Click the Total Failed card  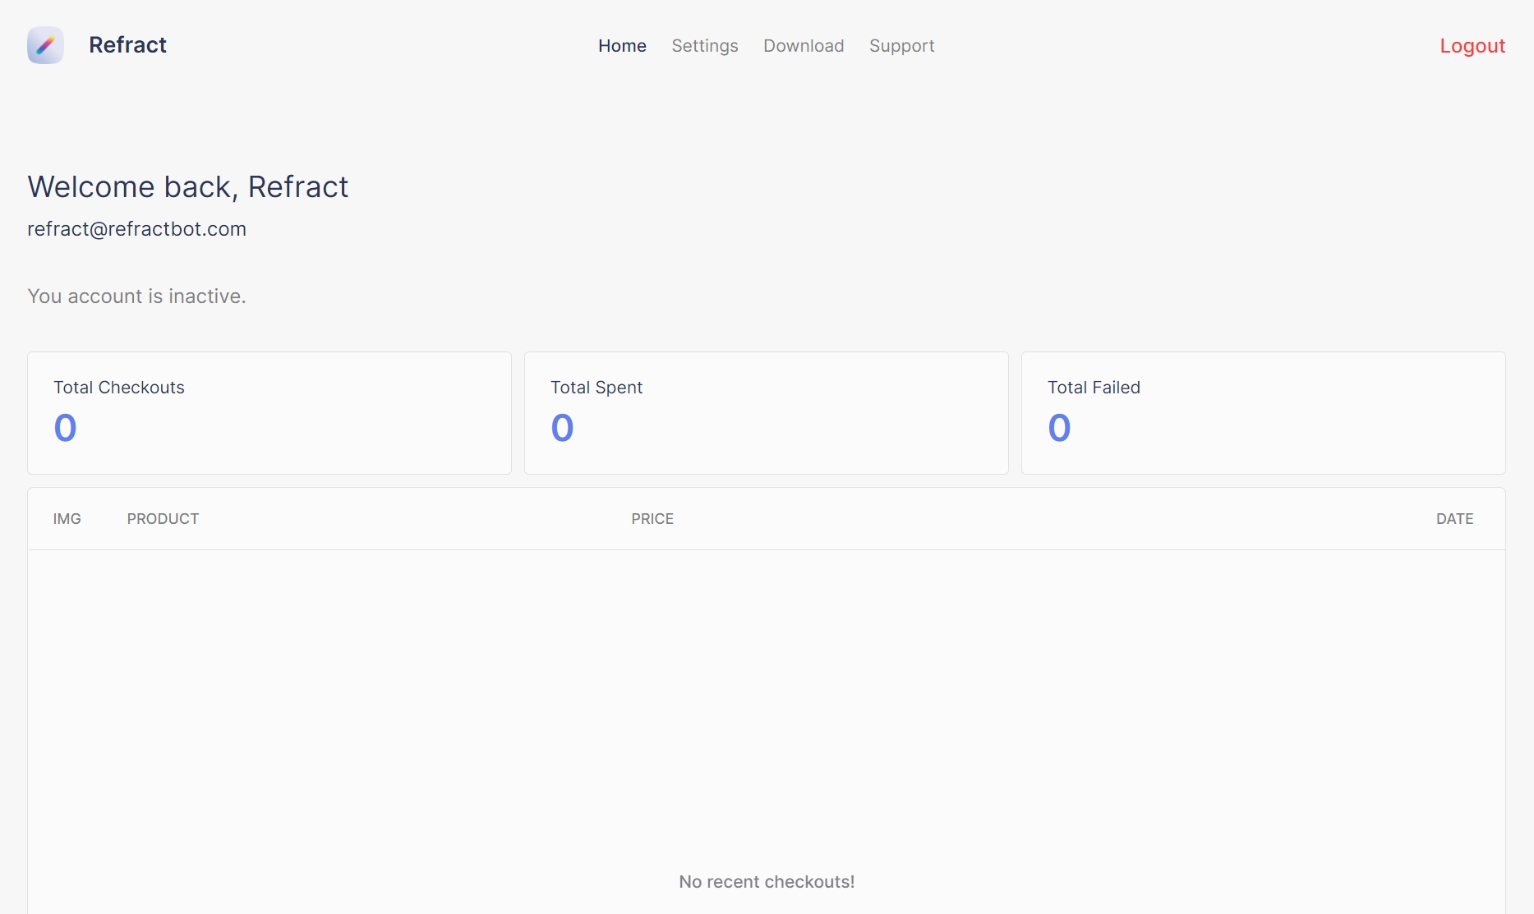[x=1263, y=413]
